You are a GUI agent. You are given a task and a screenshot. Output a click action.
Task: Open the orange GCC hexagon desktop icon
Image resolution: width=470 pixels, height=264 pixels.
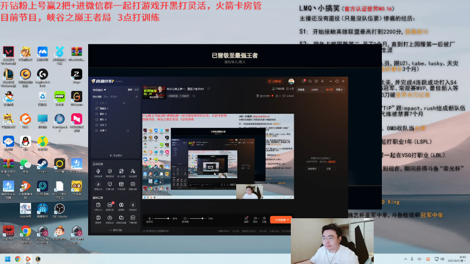click(x=25, y=119)
